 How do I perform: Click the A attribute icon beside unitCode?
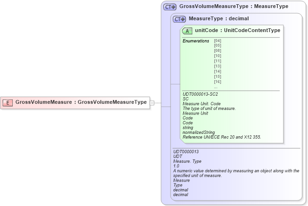[187, 31]
